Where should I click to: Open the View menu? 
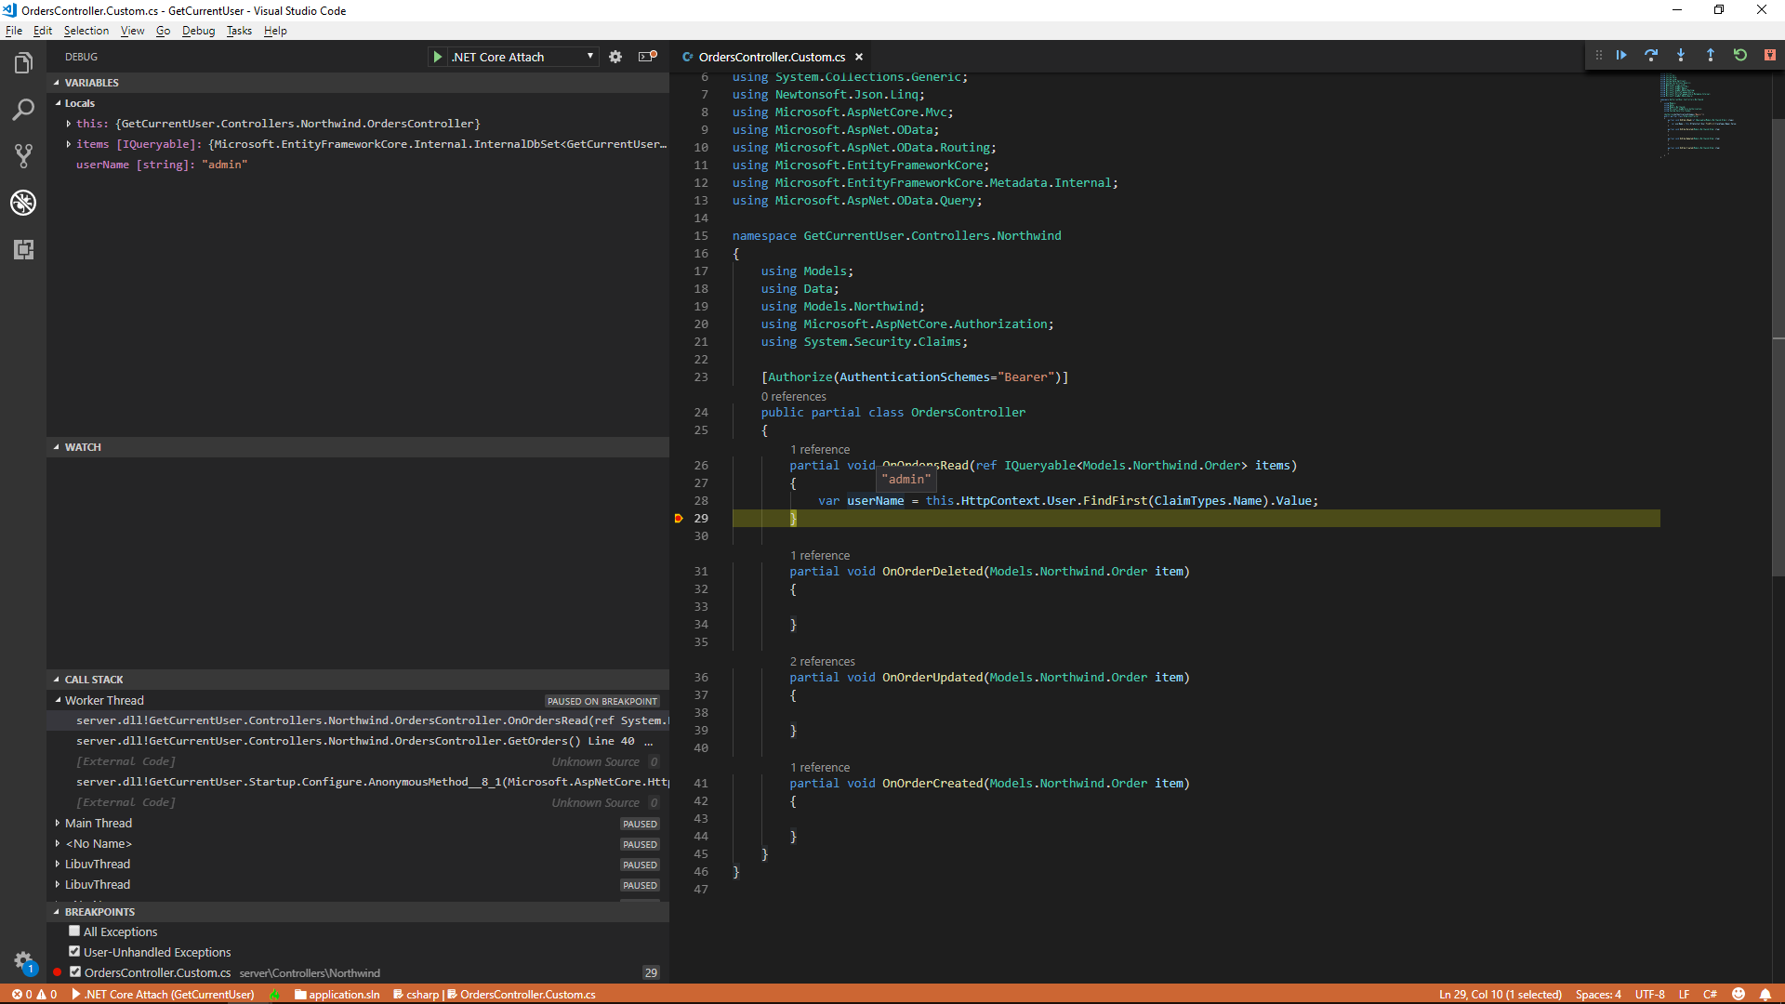133,31
